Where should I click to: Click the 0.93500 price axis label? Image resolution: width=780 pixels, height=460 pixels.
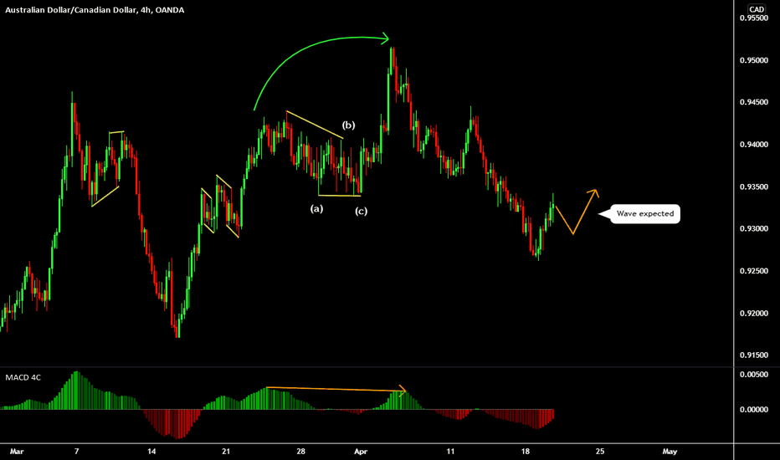click(753, 187)
